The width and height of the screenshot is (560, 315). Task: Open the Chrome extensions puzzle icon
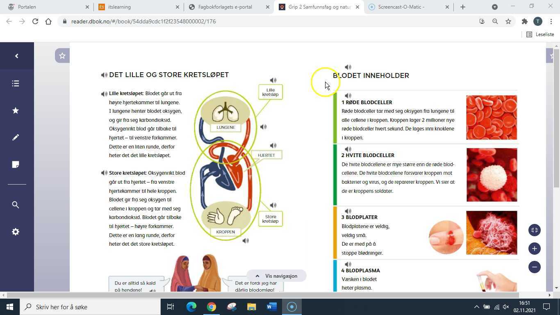click(x=525, y=21)
